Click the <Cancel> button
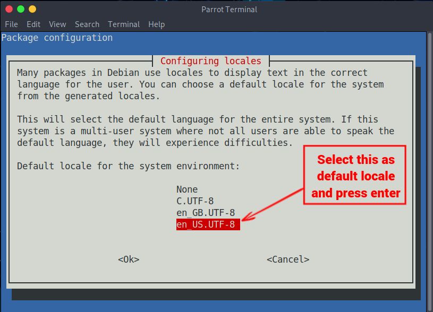 [x=287, y=259]
